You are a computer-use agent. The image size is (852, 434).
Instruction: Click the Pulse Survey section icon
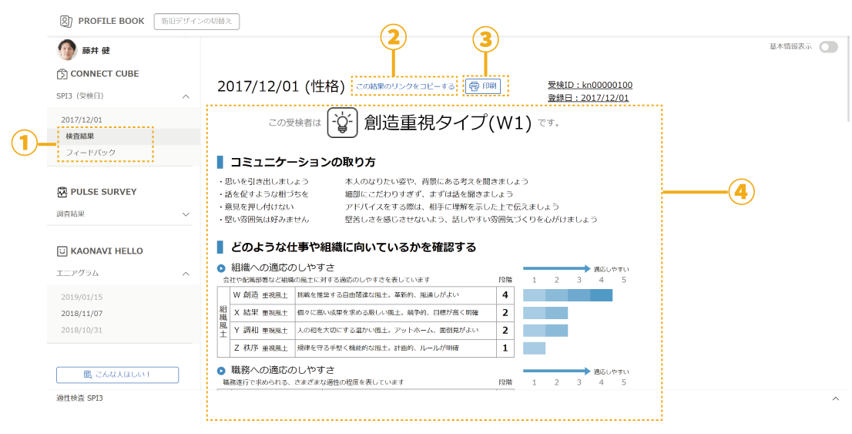pyautogui.click(x=62, y=192)
